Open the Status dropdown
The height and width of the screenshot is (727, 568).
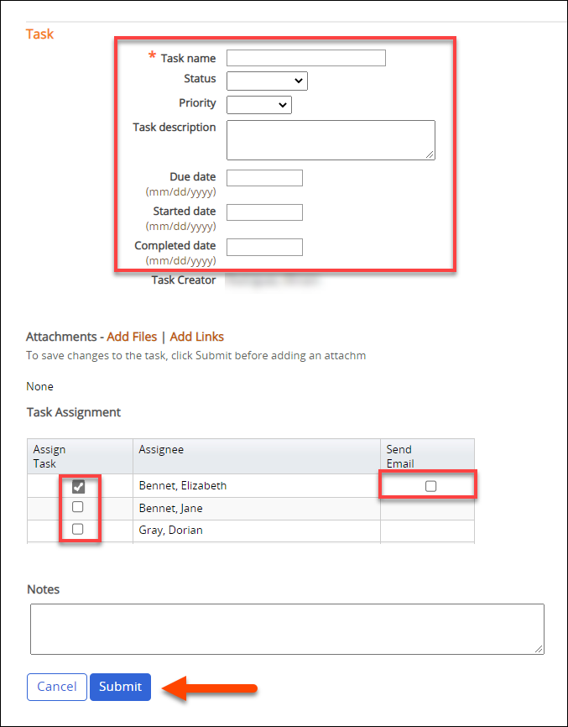point(267,81)
